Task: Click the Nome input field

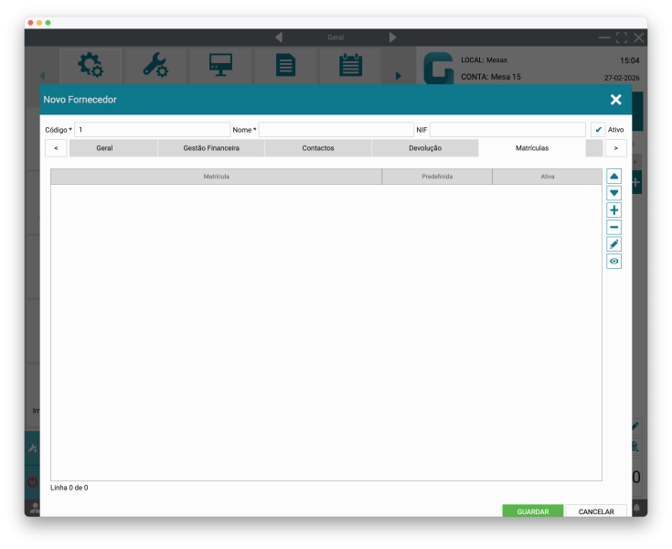Action: 336,130
